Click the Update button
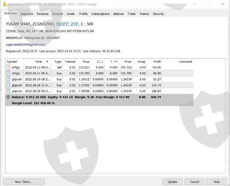This screenshot has height=186, width=230. click(172, 182)
